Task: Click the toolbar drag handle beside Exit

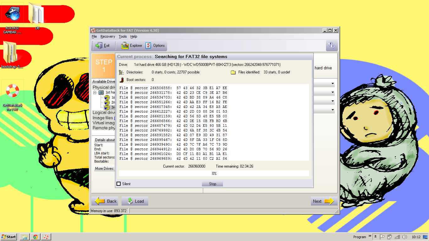Action: pos(93,46)
